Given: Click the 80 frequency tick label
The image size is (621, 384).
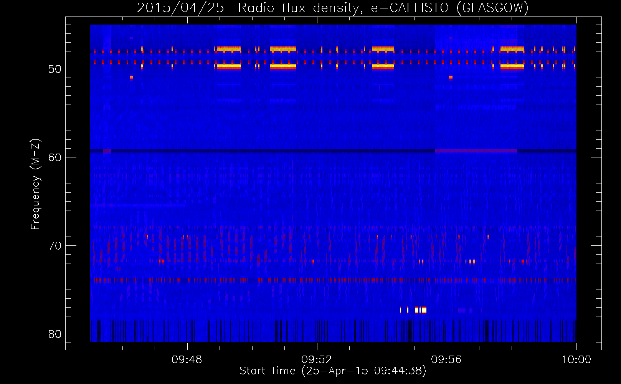Looking at the screenshot, I should [x=55, y=334].
